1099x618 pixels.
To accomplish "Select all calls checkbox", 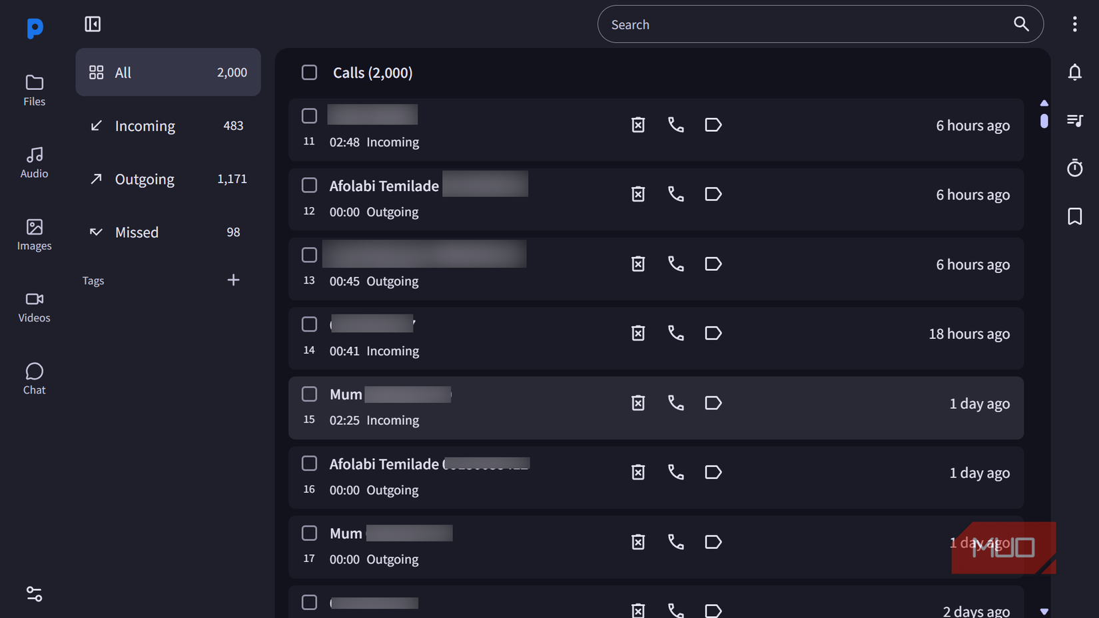I will [x=309, y=72].
